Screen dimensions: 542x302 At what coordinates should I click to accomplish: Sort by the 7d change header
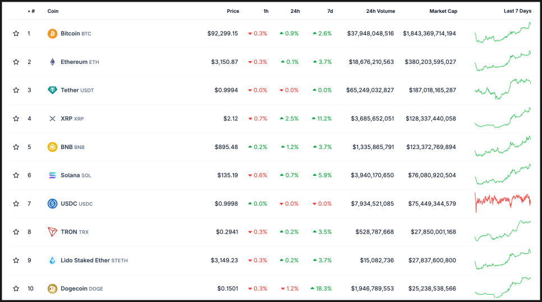330,11
